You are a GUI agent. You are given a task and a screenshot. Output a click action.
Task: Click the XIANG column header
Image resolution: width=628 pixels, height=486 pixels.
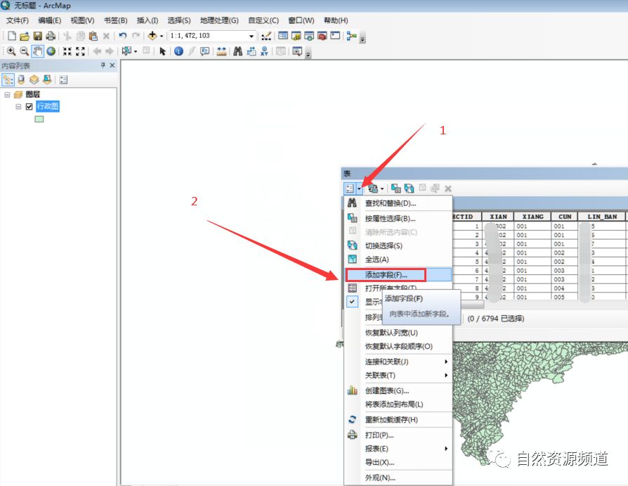tap(532, 217)
